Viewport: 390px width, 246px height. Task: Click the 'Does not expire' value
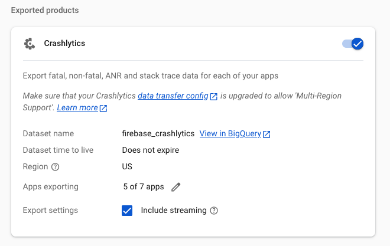(151, 150)
